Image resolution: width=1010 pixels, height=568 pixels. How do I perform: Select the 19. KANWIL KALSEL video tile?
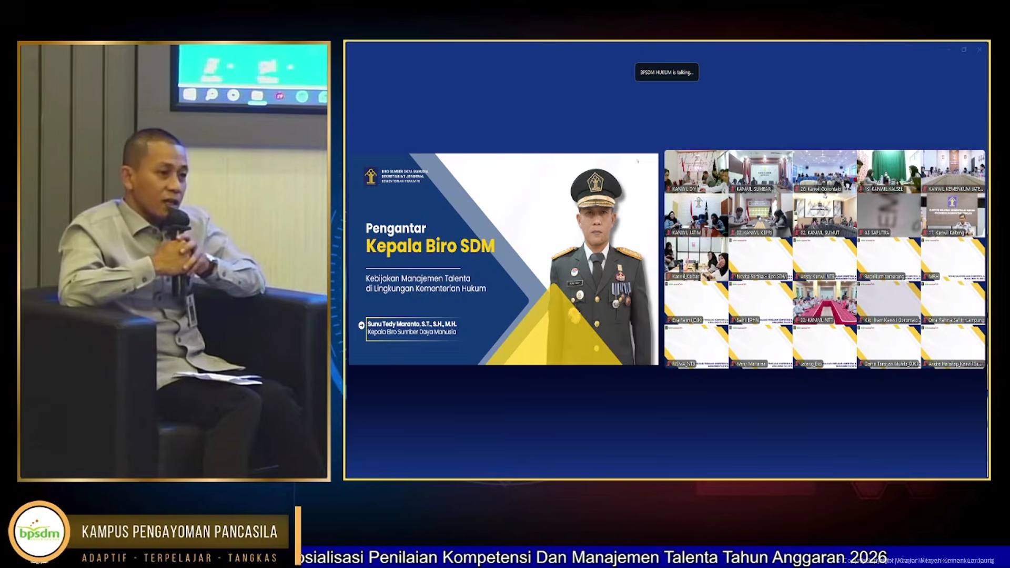(888, 171)
